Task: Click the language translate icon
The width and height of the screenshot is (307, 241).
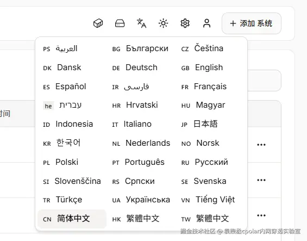Action: [142, 23]
